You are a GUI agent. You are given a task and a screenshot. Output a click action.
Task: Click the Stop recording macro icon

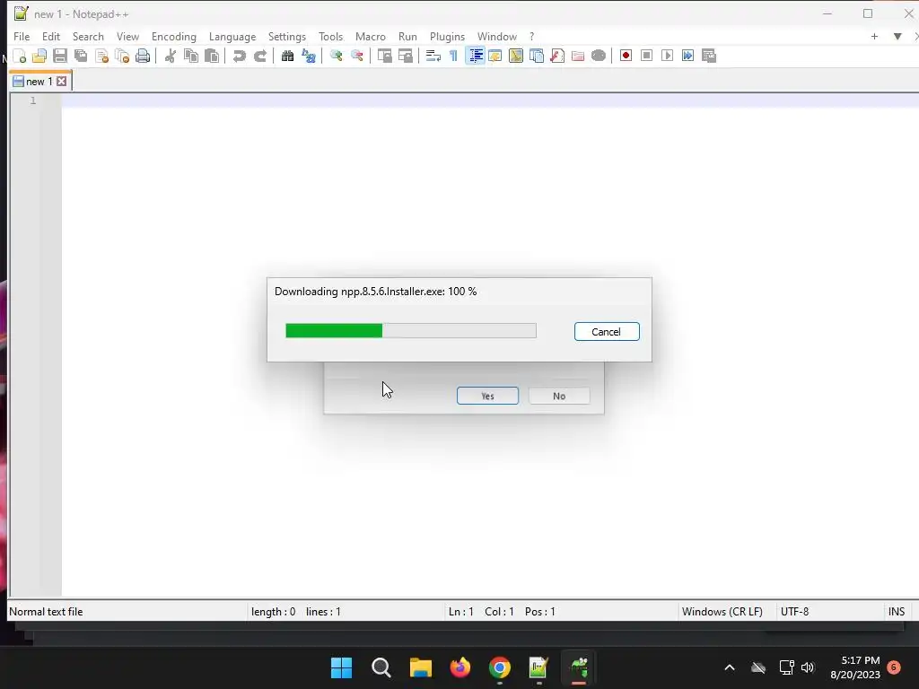(x=646, y=56)
